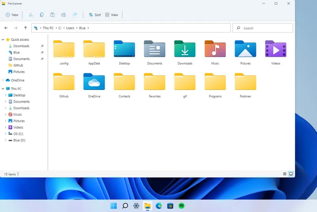The width and height of the screenshot is (317, 212).
Task: Click the Search field
Action: coord(263,28)
